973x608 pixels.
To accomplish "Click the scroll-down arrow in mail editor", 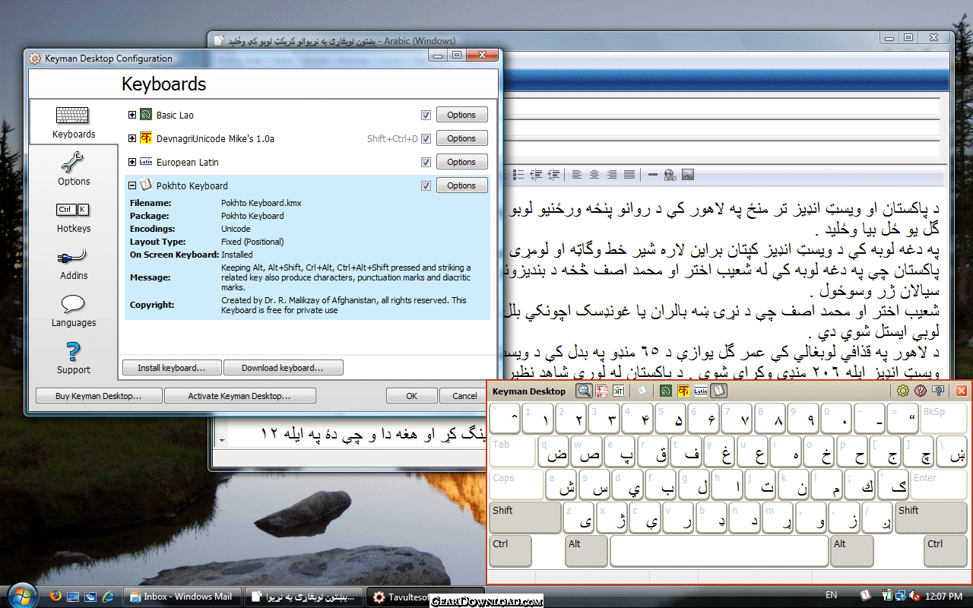I will [x=221, y=441].
